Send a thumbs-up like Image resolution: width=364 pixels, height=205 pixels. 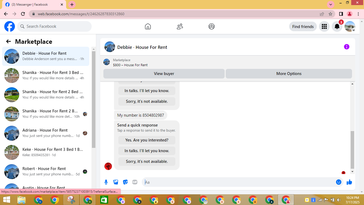[x=349, y=182]
